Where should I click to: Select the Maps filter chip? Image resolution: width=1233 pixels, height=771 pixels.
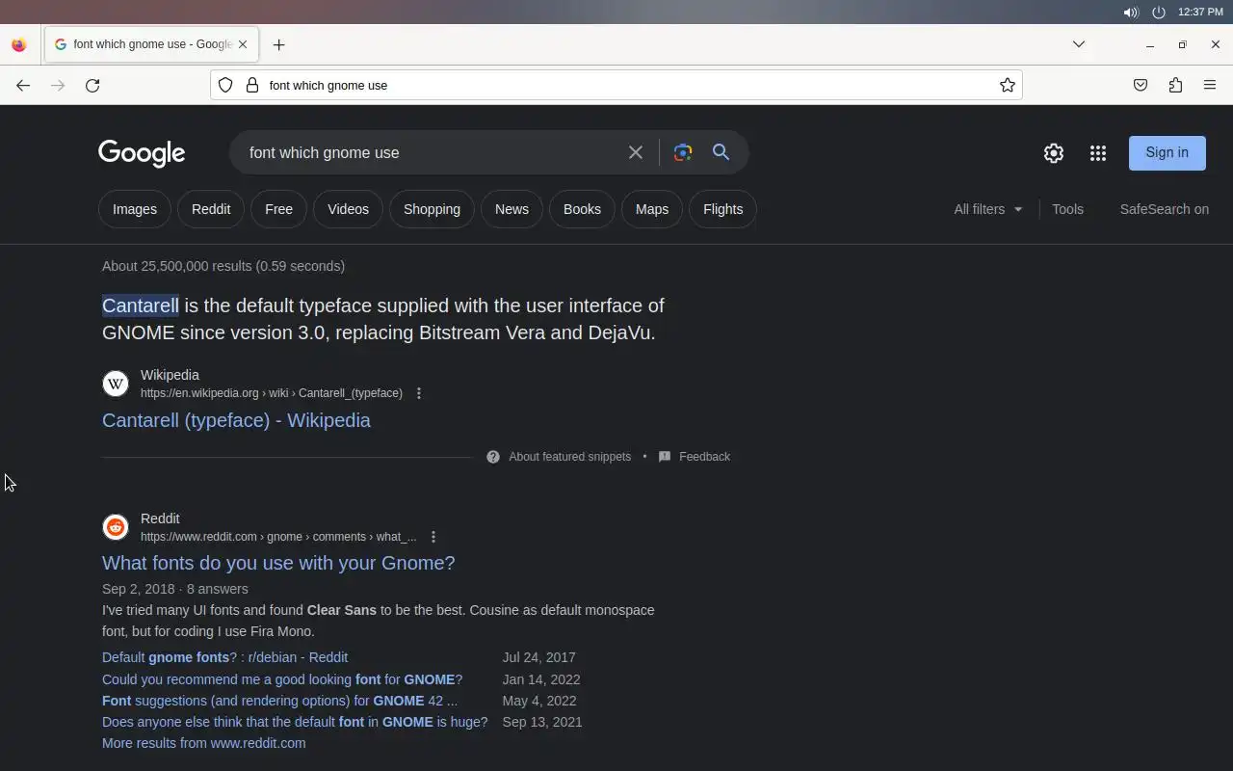652,209
